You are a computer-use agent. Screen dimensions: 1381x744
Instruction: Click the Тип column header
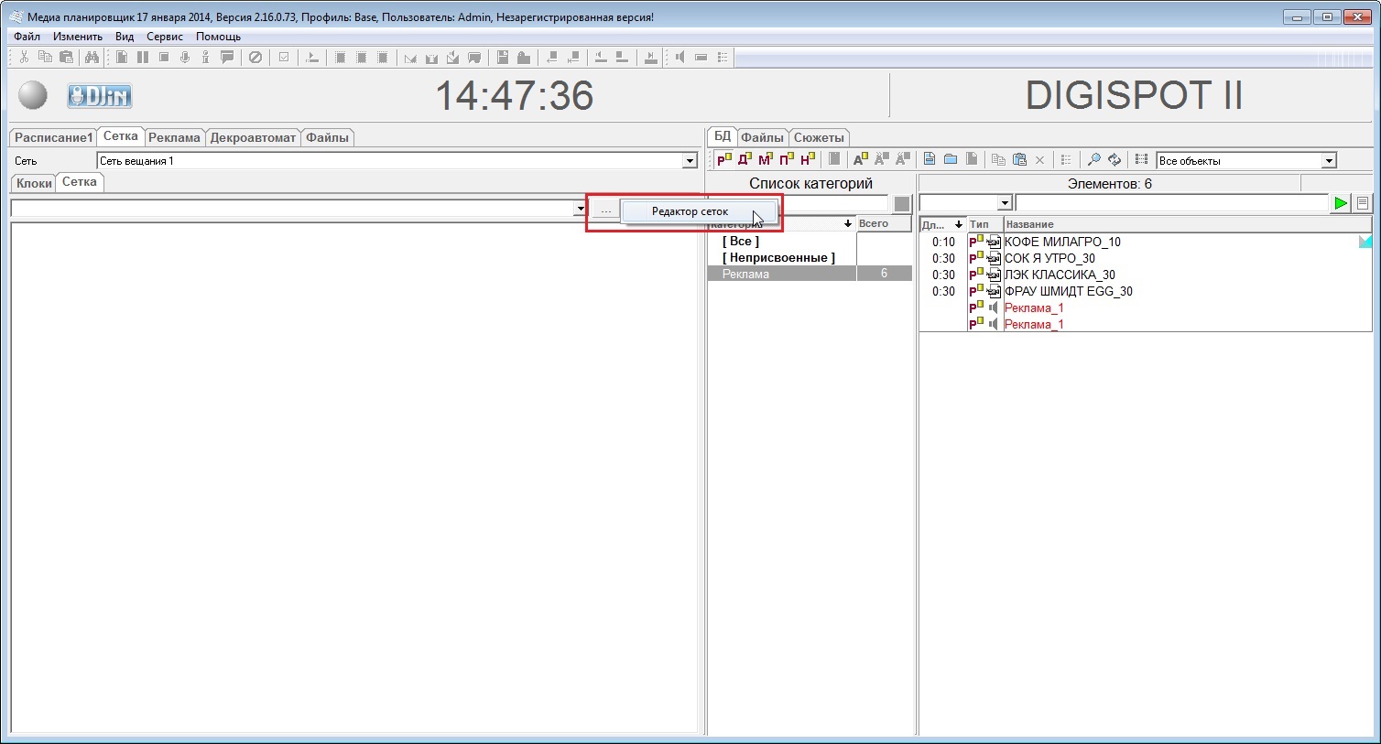985,224
